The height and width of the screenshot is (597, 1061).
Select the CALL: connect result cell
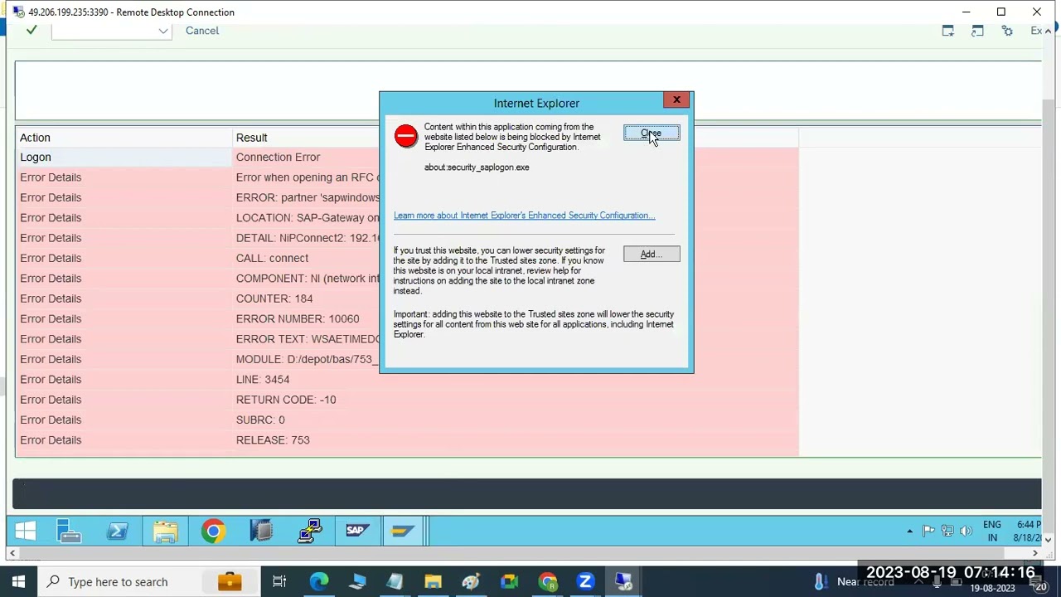click(272, 259)
